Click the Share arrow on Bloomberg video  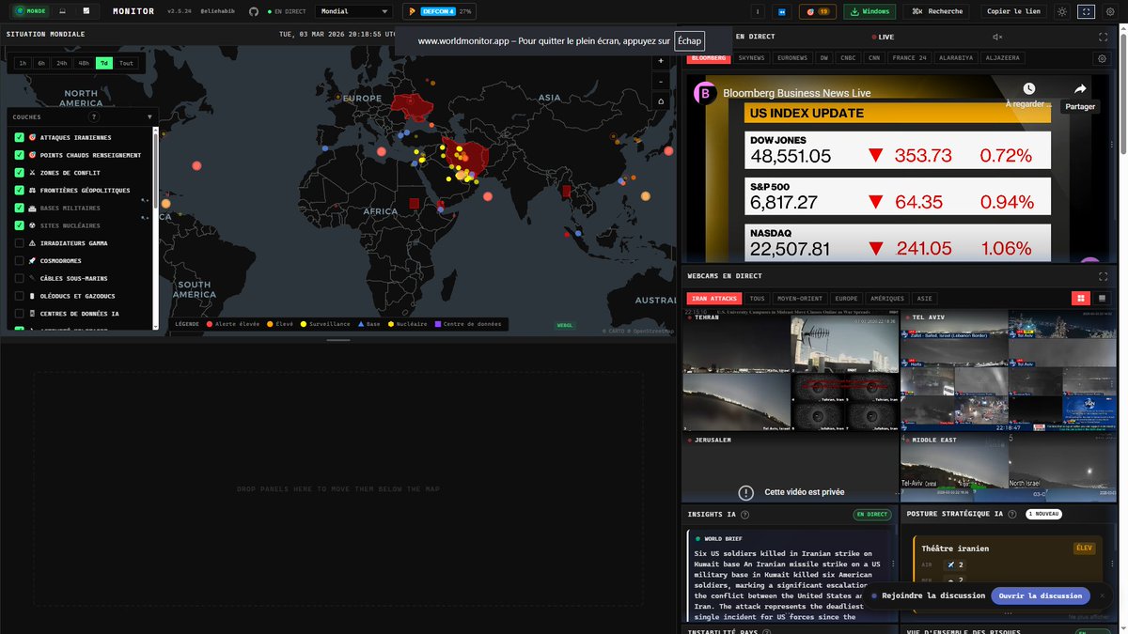point(1080,88)
